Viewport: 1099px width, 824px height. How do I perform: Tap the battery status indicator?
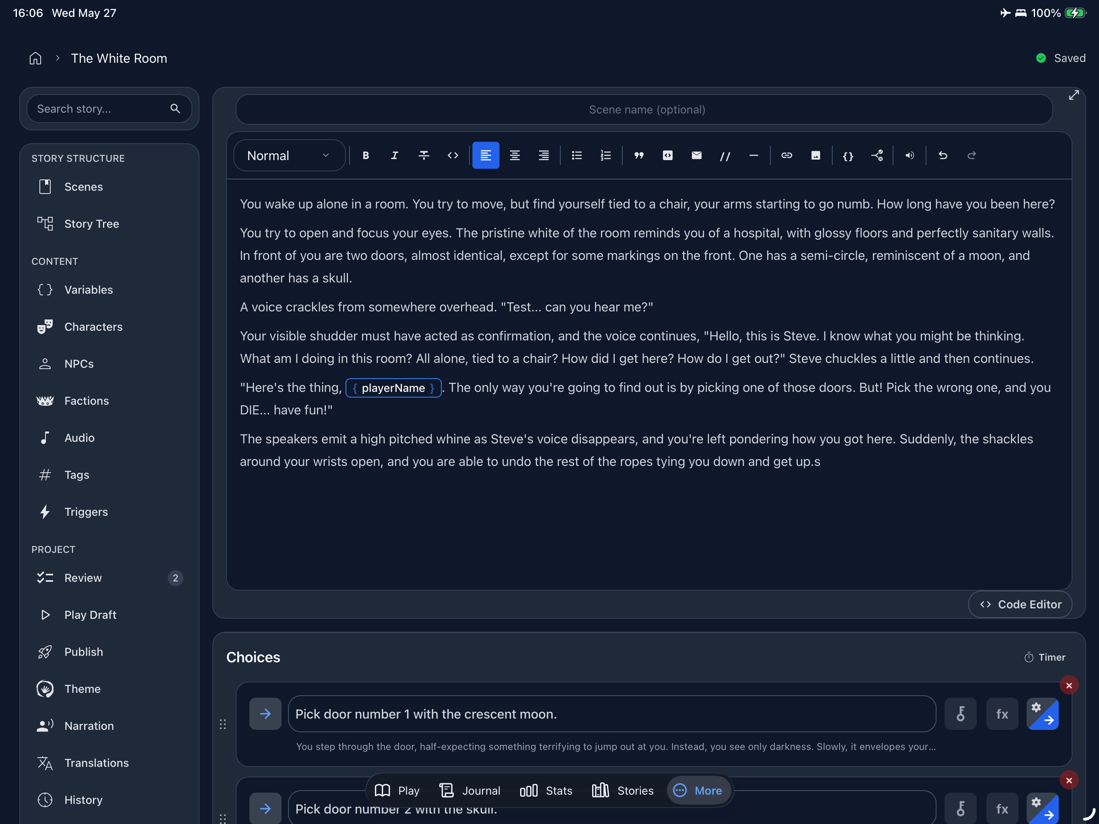(x=1075, y=13)
